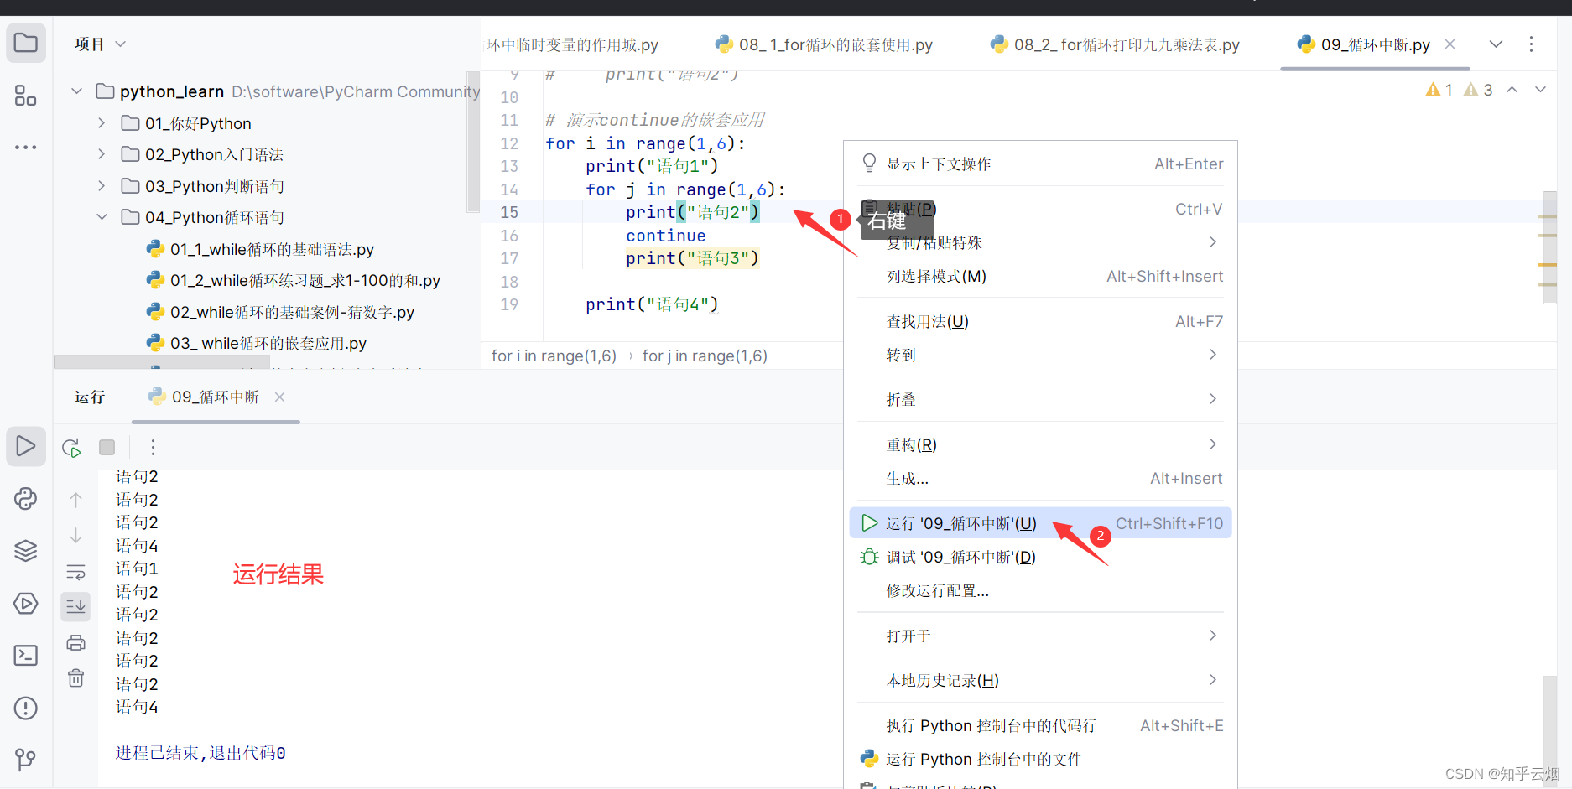Open editor tab options three-dot menu

1531,44
